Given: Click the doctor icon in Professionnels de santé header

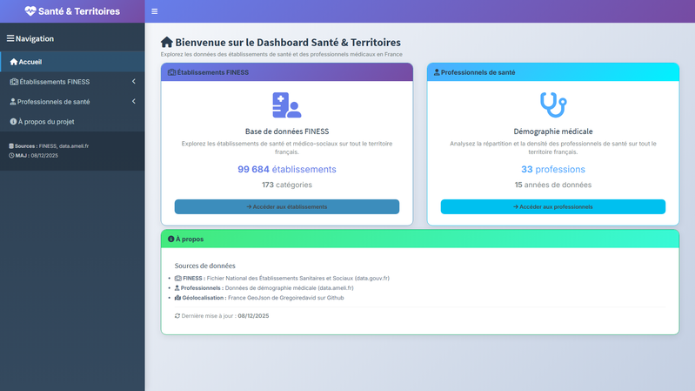Looking at the screenshot, I should [x=437, y=72].
